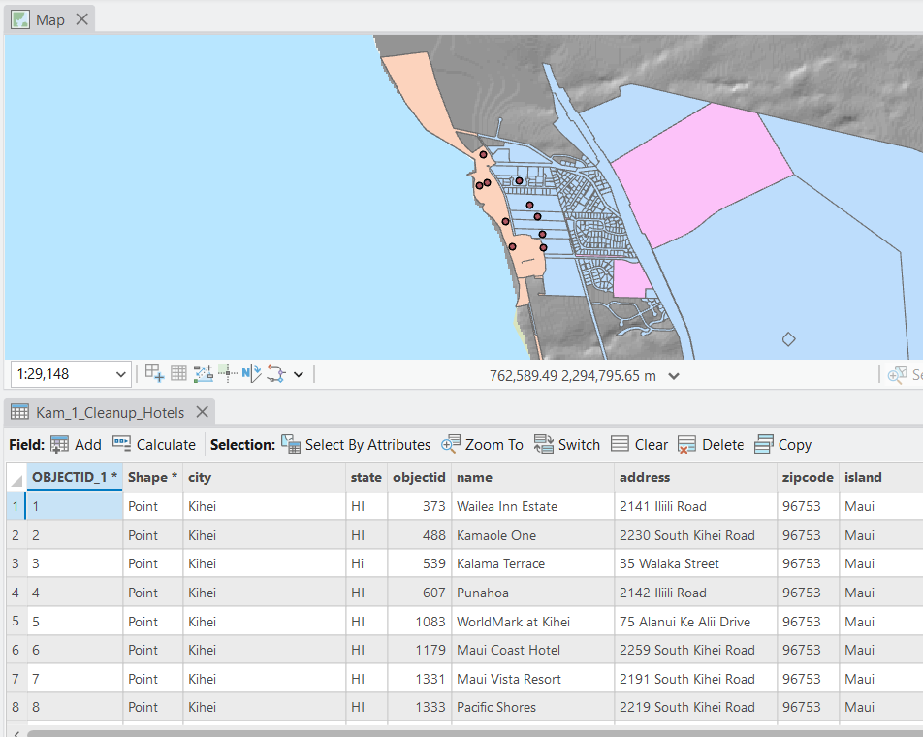Viewport: 923px width, 737px height.
Task: Select the Kam_1_Cleanup_Hotels table tab
Action: click(x=111, y=413)
